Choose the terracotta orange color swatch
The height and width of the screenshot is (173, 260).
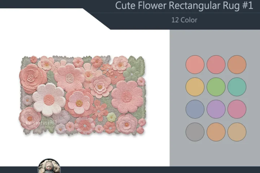click(x=237, y=65)
